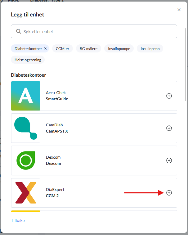Viewport: 188px width, 235px height.
Task: Click the Accu-Chek brand name
Action: [x=56, y=93]
